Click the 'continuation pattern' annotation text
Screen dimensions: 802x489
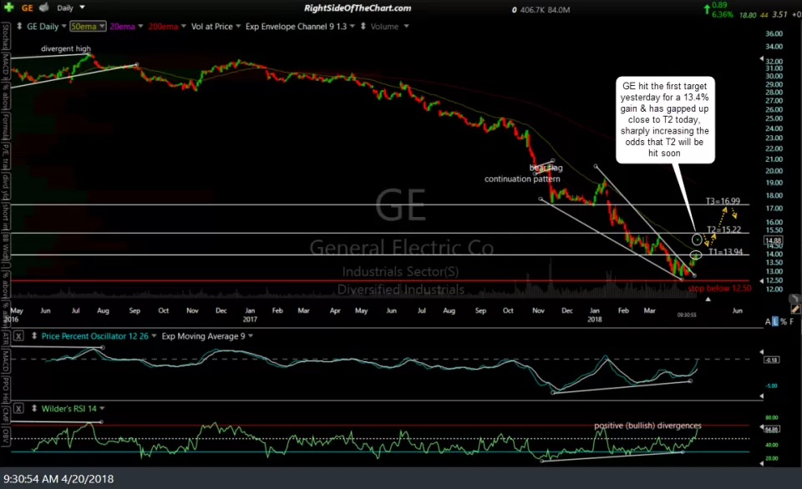[x=522, y=179]
